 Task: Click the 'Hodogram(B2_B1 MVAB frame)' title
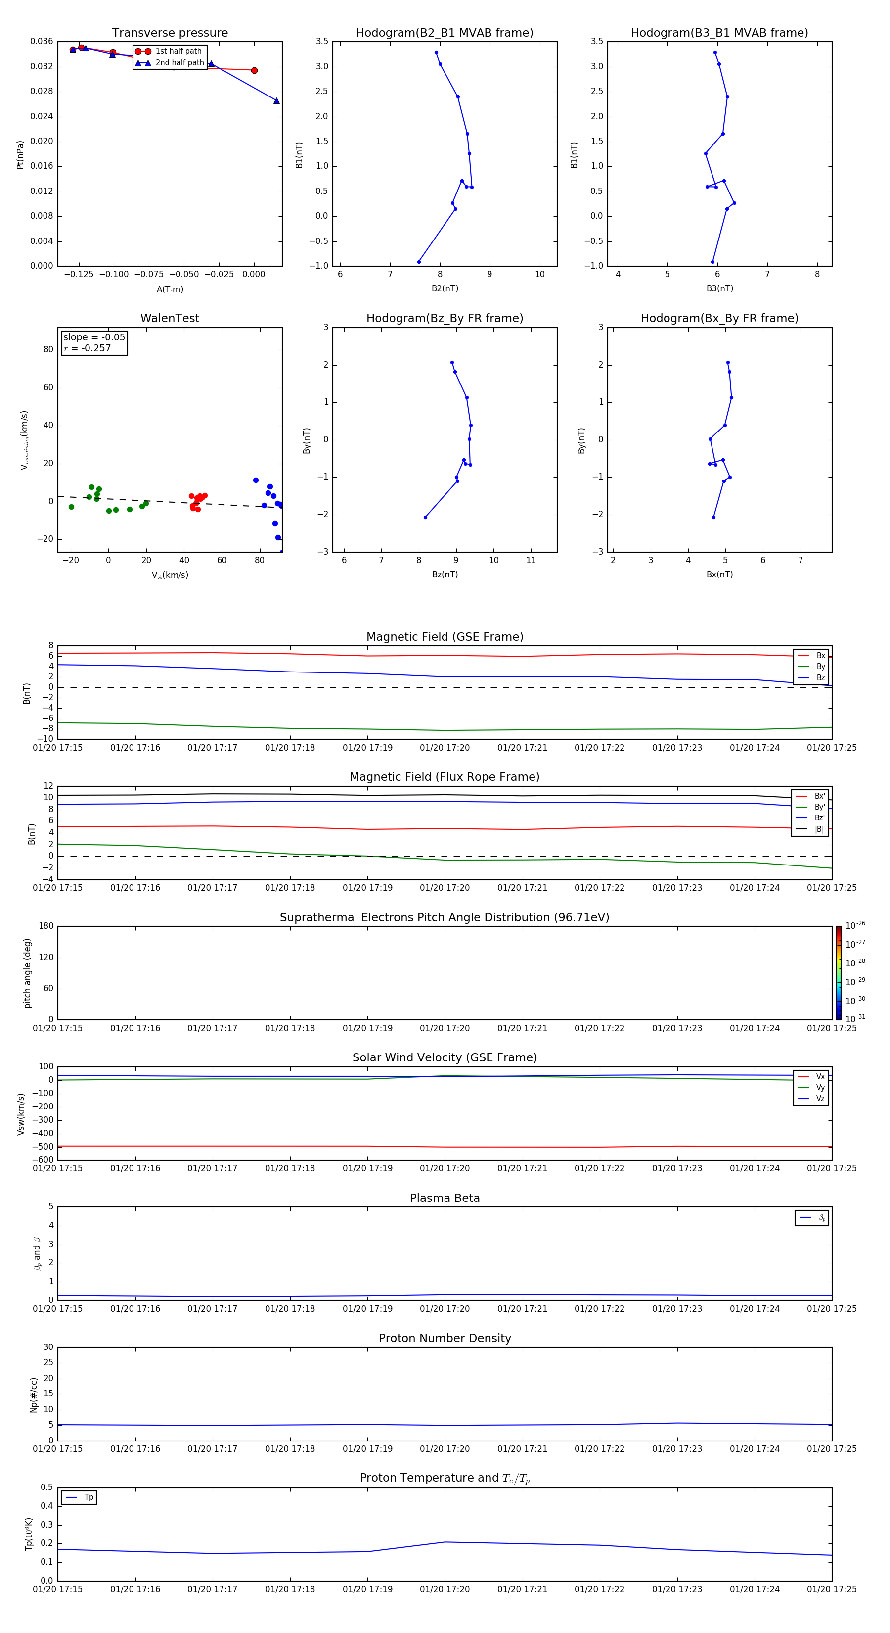pos(445,33)
